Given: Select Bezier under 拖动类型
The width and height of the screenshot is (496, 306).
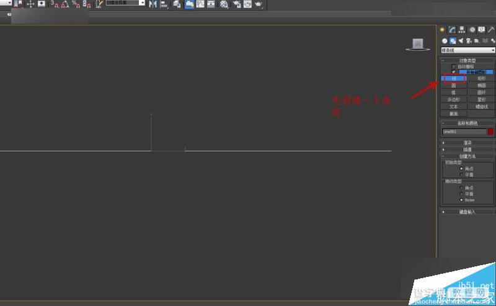Looking at the screenshot, I should click(x=461, y=200).
